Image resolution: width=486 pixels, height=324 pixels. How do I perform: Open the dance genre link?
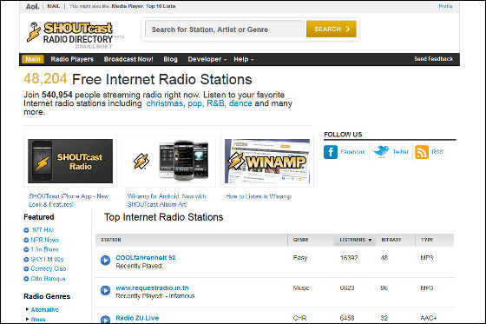point(240,103)
